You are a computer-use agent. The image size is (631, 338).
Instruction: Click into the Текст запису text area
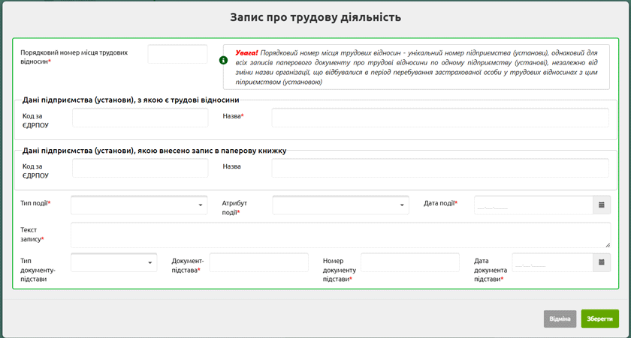click(x=340, y=235)
